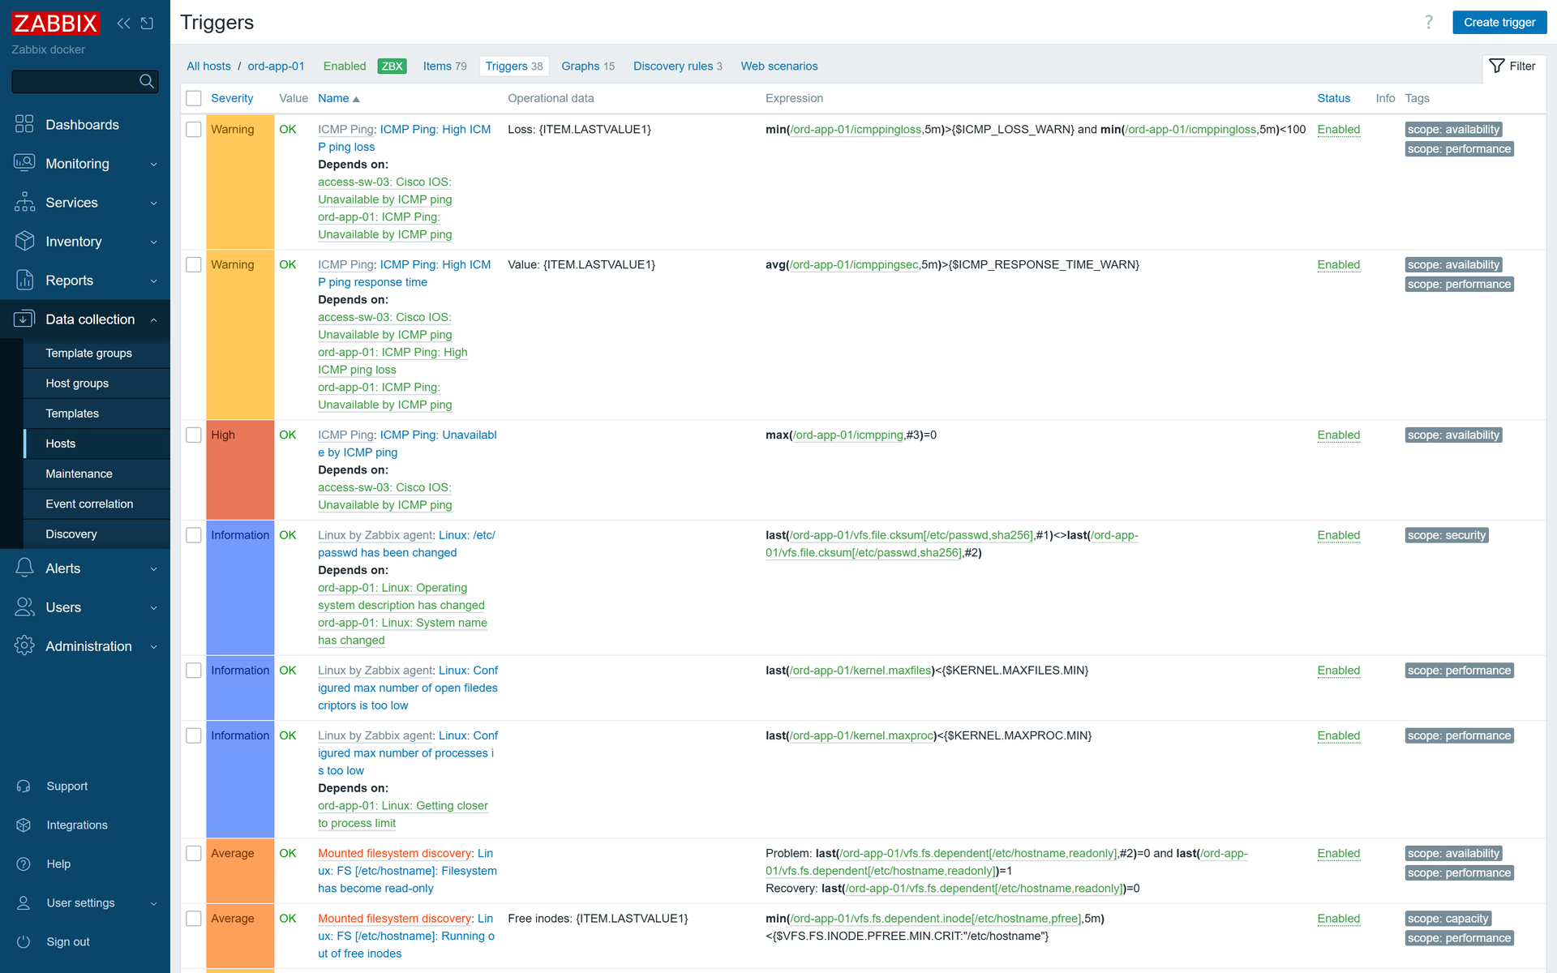Click the Monitoring section icon
Viewport: 1557px width, 973px height.
[24, 163]
